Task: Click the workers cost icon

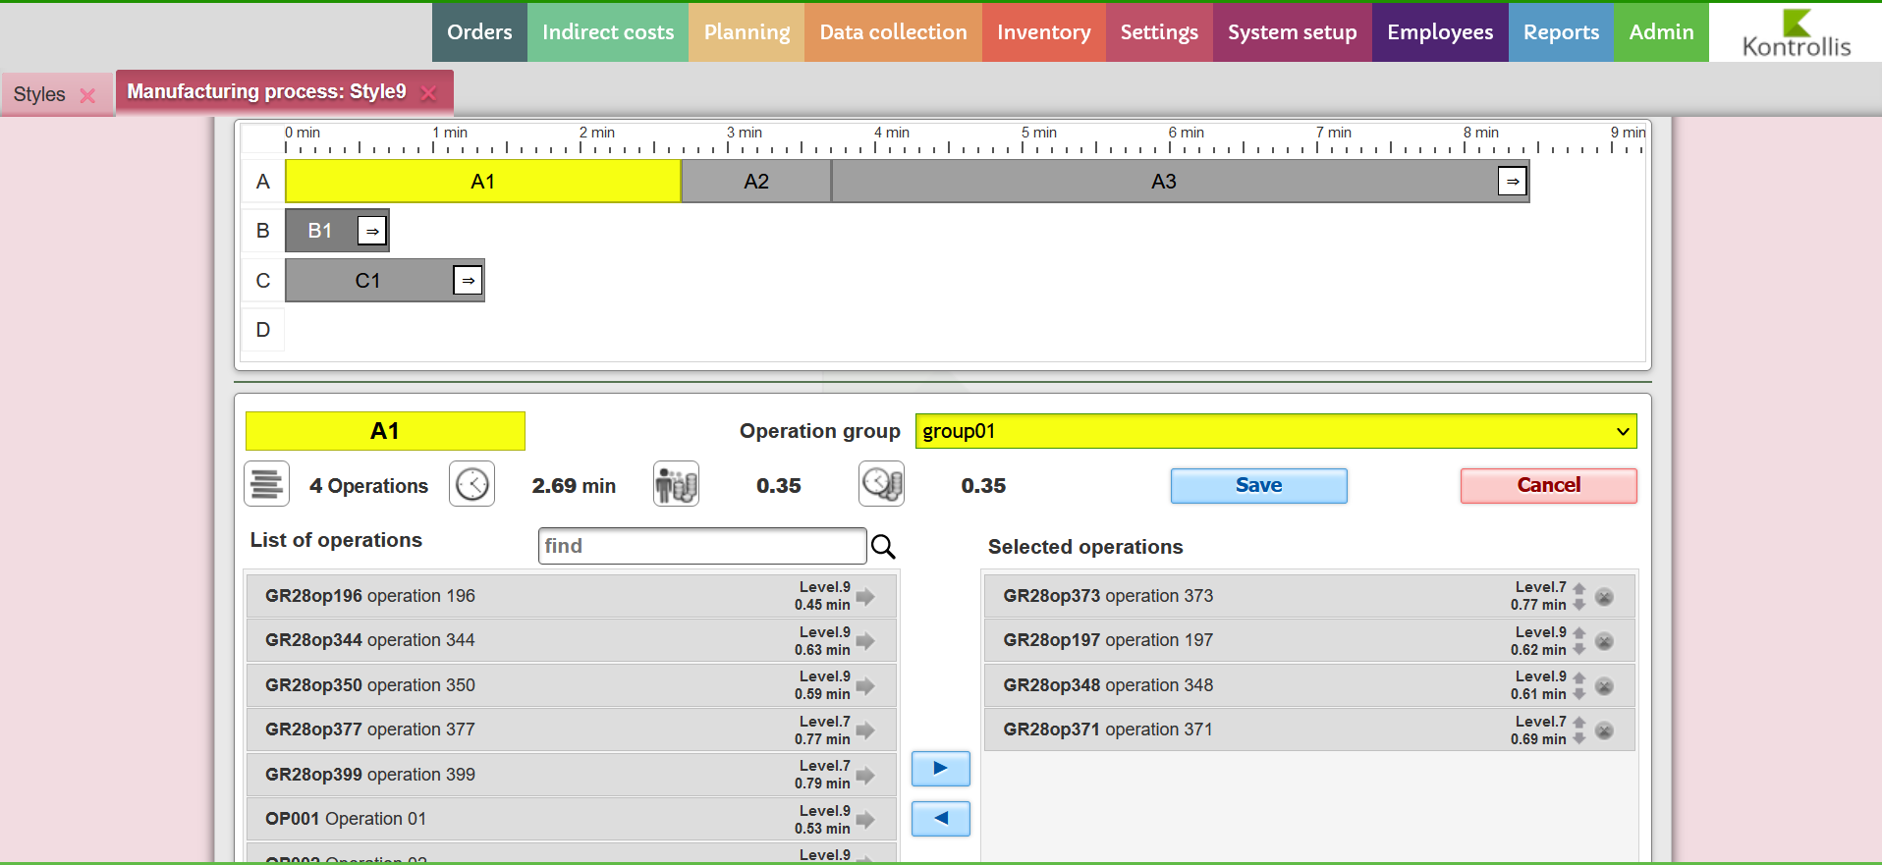Action: pos(676,484)
